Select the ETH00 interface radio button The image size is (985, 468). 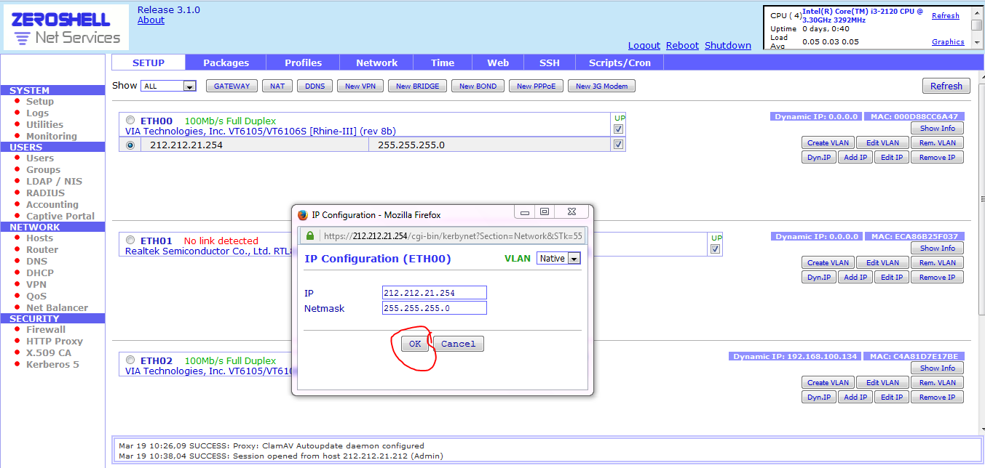(130, 121)
